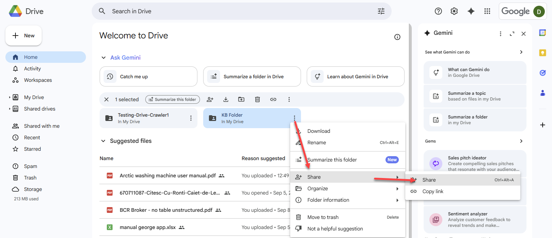This screenshot has width=552, height=238.
Task: Click the Catch me up suggestion
Action: (149, 76)
